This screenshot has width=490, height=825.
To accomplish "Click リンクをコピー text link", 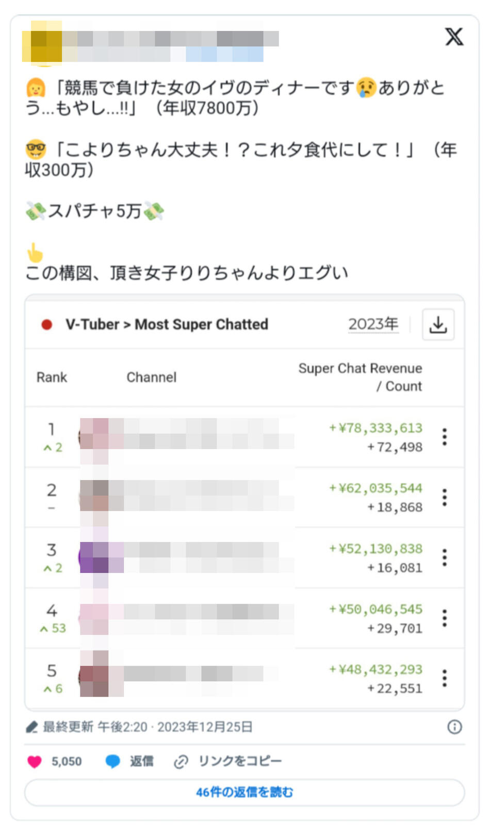I will tap(240, 762).
